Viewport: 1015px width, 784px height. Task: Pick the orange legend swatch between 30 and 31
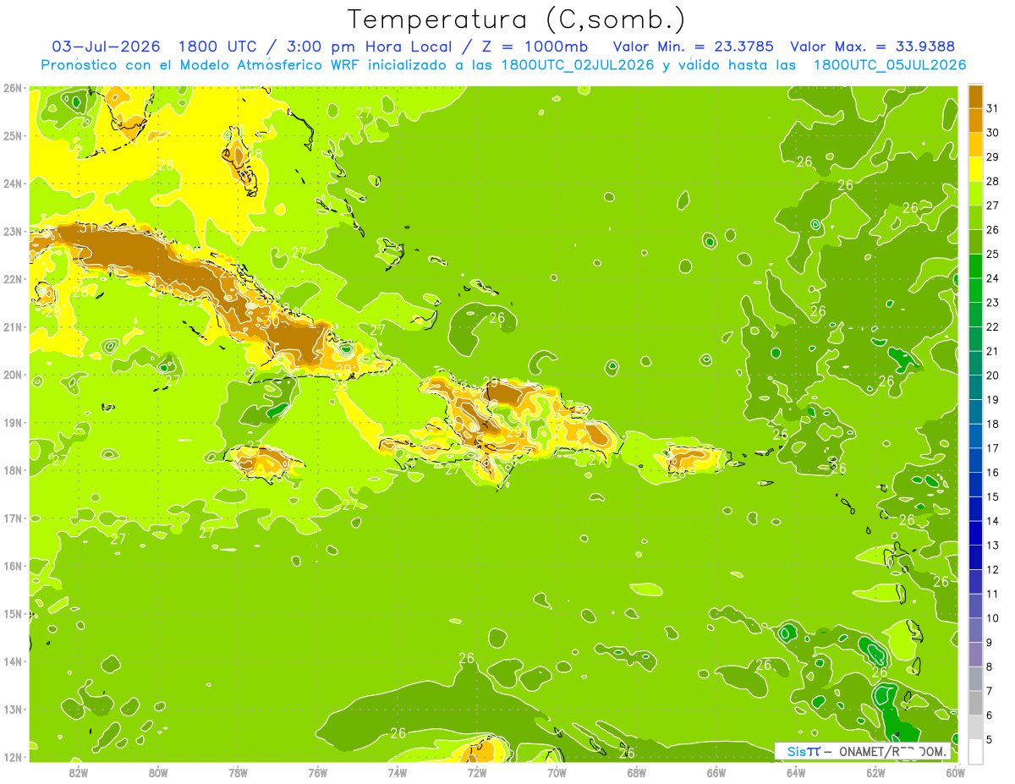tap(975, 120)
